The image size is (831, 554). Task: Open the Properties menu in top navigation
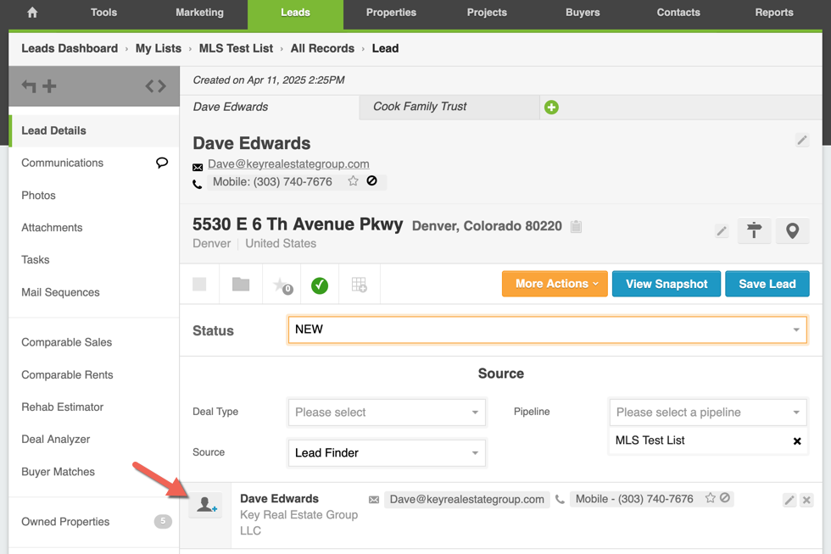391,13
